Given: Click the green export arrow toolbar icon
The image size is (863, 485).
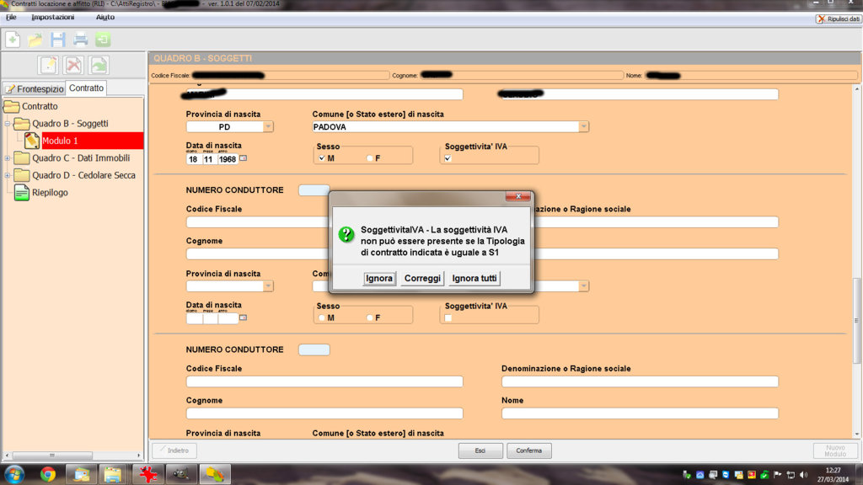Looking at the screenshot, I should pos(102,39).
